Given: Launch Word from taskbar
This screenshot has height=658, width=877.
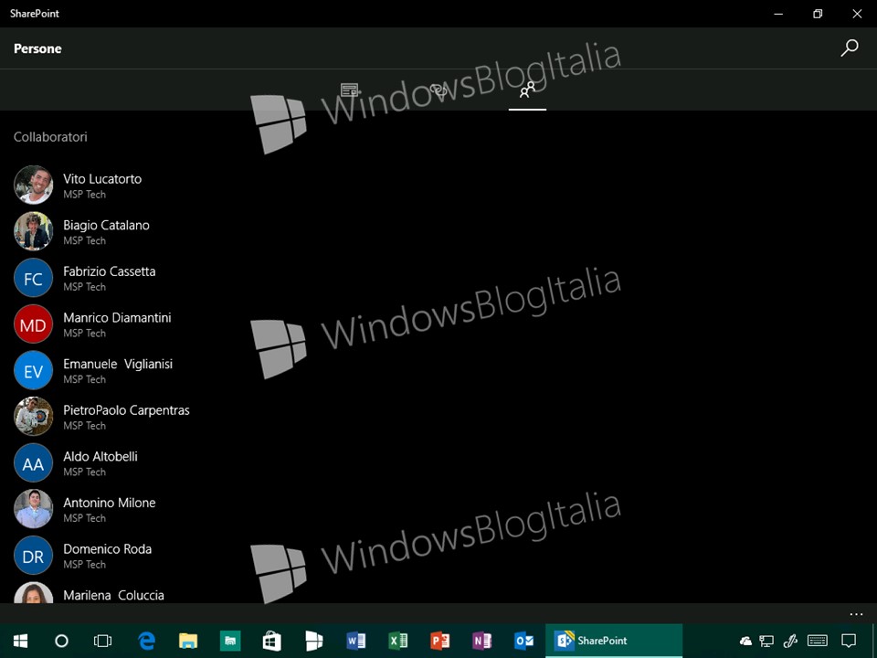Looking at the screenshot, I should pyautogui.click(x=355, y=641).
